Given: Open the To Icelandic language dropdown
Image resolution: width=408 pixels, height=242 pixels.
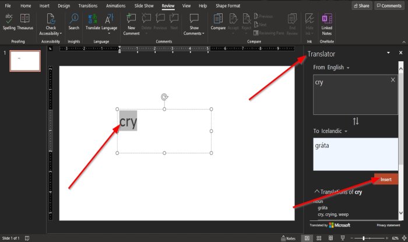Looking at the screenshot, I should [330, 131].
